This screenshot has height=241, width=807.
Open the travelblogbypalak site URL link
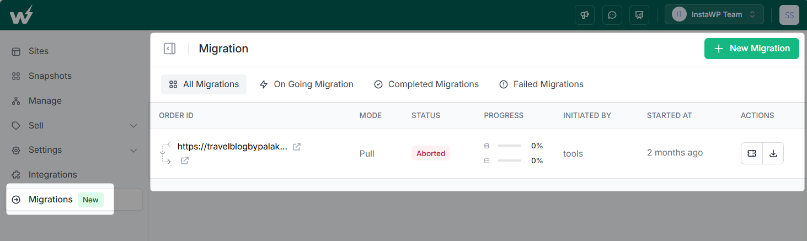click(232, 147)
